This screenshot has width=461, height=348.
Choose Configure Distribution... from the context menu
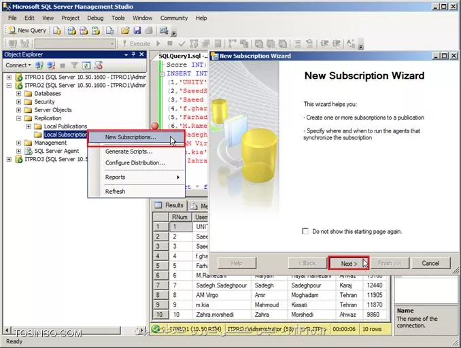click(135, 163)
